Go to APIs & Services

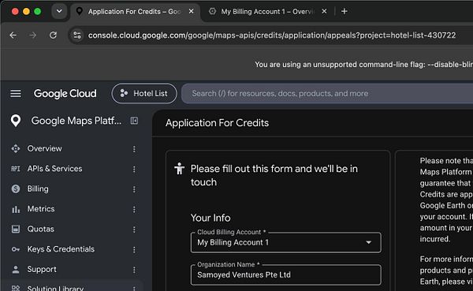pos(54,169)
